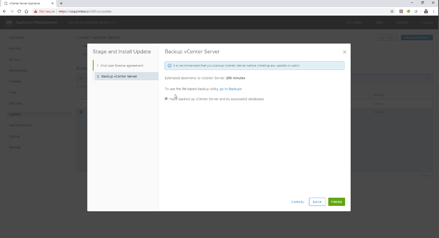Click the Severity column header
439x238 pixels.
[x=378, y=95]
